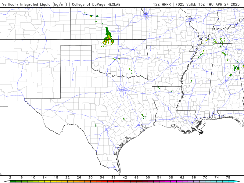The width and height of the screenshot is (244, 183).
Task: Click the color scale label '10'
Action: point(33,178)
